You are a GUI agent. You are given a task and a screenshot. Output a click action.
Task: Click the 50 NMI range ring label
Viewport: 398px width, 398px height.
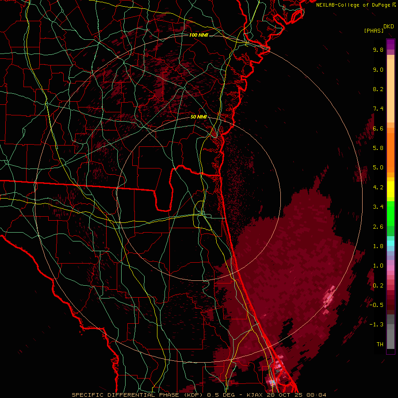click(x=199, y=117)
